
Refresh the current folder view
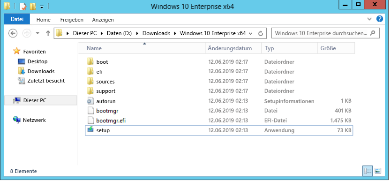point(261,33)
